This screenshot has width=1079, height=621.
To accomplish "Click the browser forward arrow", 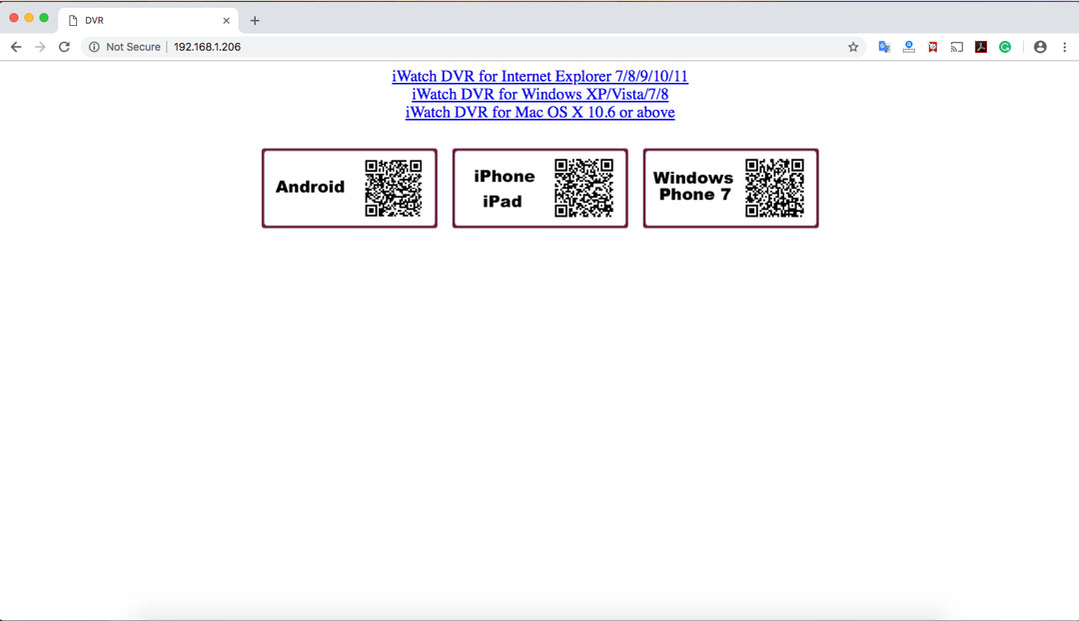I will coord(40,47).
